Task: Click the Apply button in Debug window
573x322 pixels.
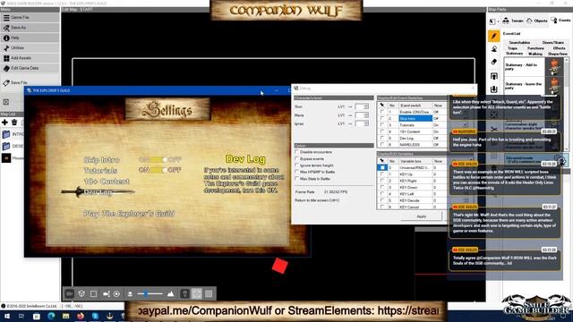Action: click(x=422, y=216)
